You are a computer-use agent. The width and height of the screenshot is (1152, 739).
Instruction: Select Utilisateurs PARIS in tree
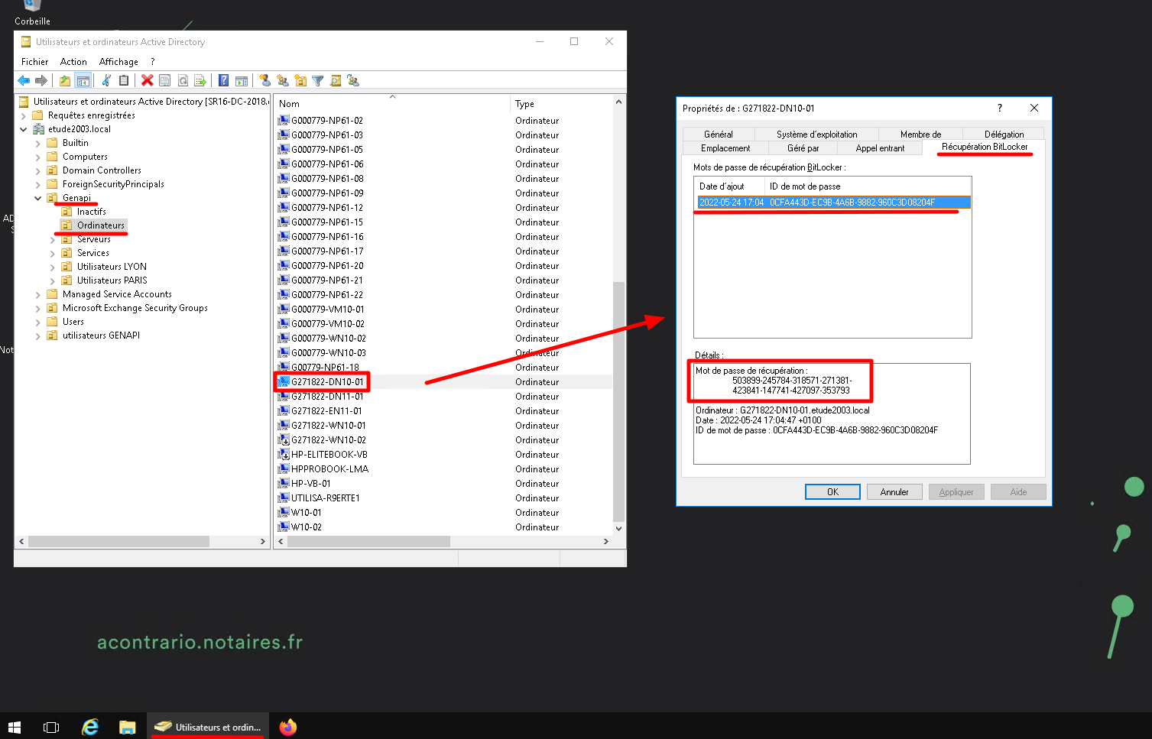coord(112,280)
